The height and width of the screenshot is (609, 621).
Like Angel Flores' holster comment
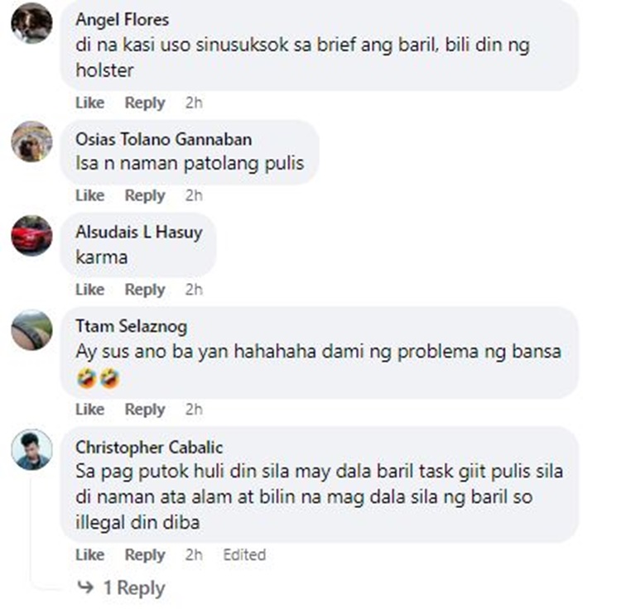(x=90, y=103)
